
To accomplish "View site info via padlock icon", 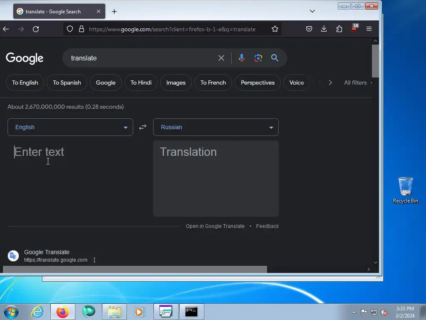I will coord(82,29).
